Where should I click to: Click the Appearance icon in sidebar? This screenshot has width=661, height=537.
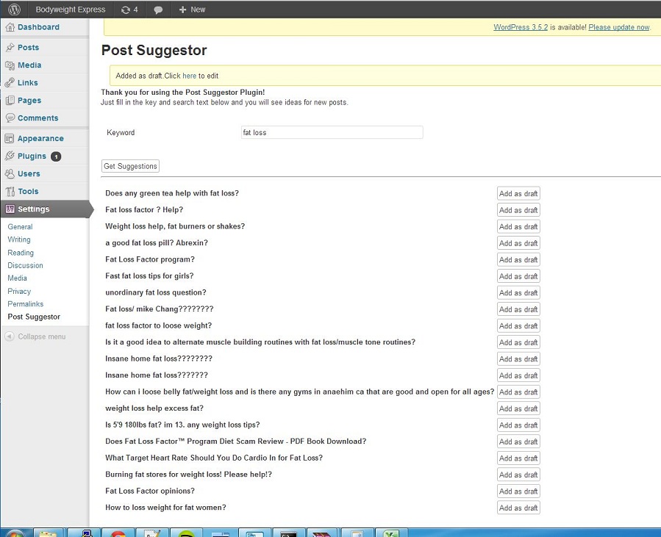10,139
